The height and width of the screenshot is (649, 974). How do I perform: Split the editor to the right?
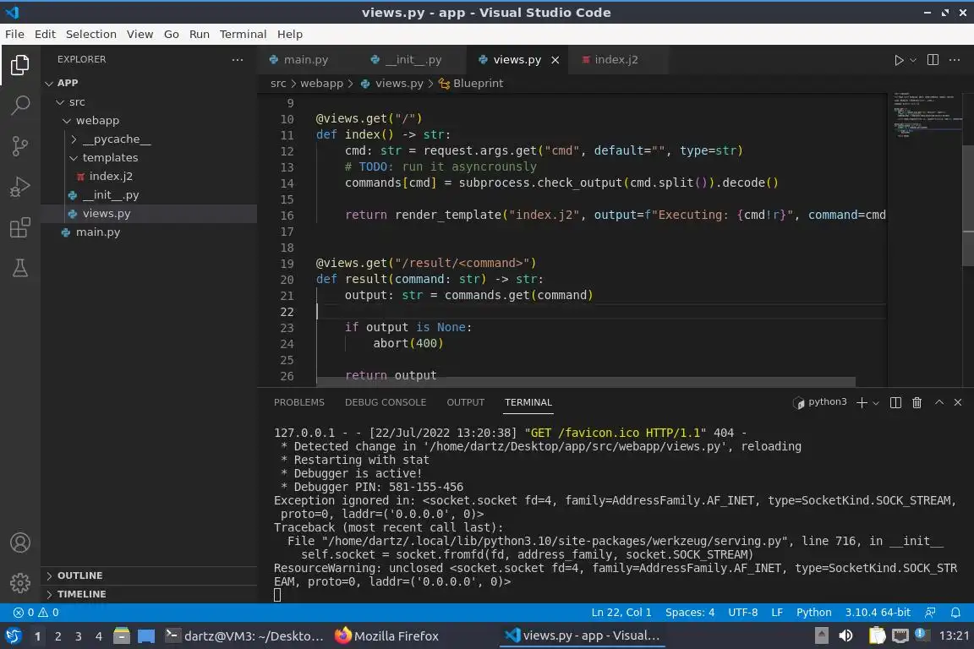click(933, 60)
